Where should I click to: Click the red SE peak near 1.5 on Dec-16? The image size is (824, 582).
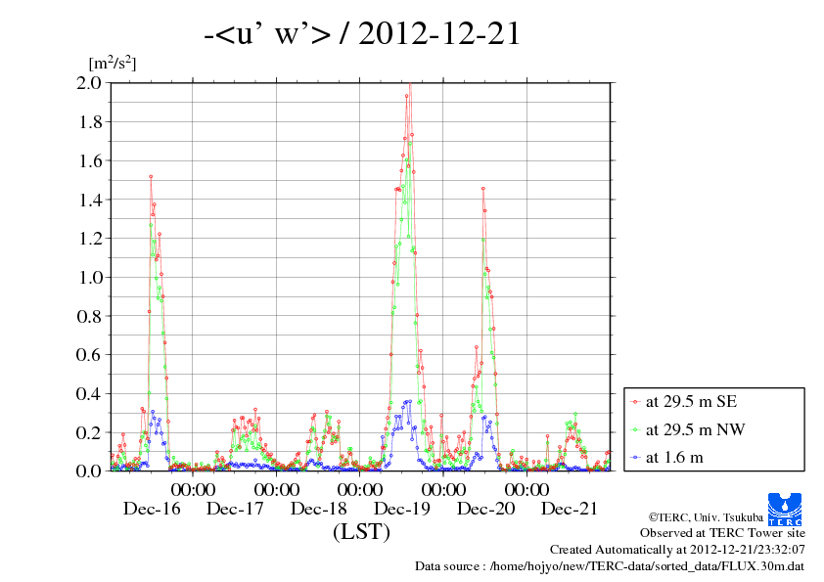click(x=151, y=177)
